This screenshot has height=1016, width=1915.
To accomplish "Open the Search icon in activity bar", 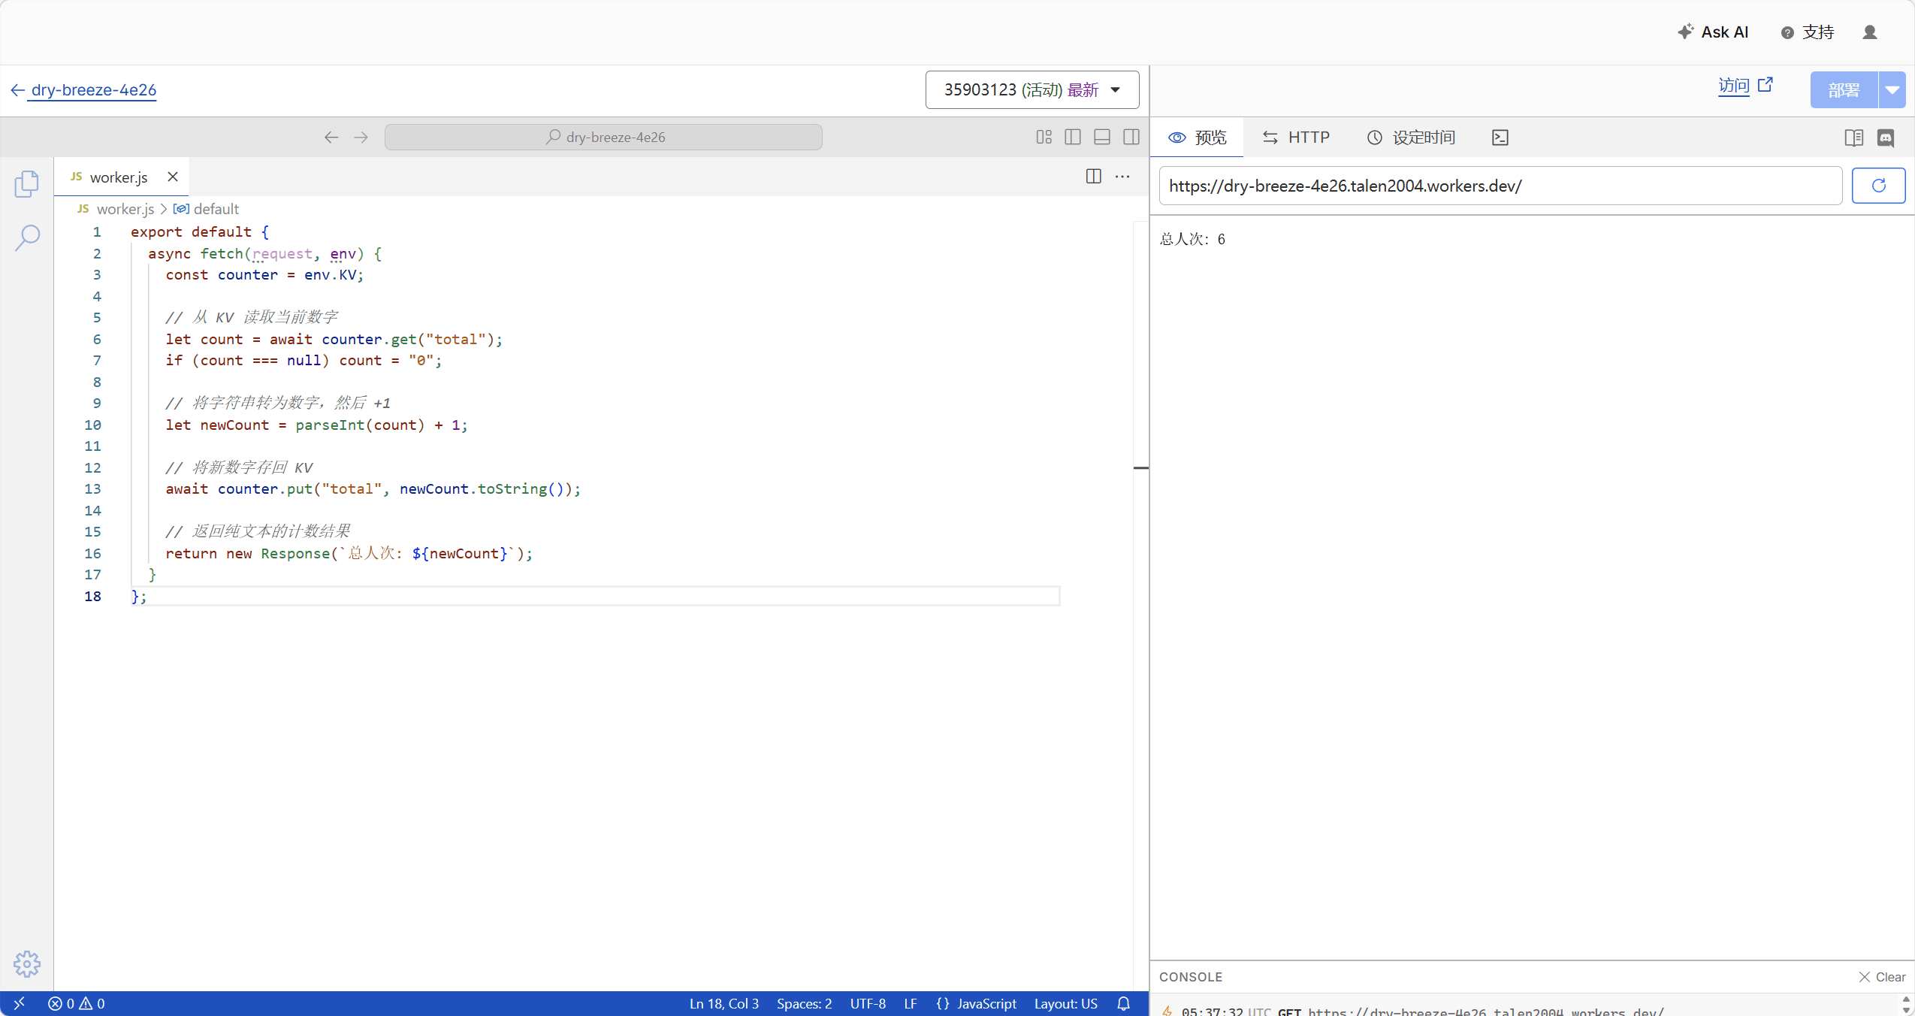I will [x=27, y=237].
